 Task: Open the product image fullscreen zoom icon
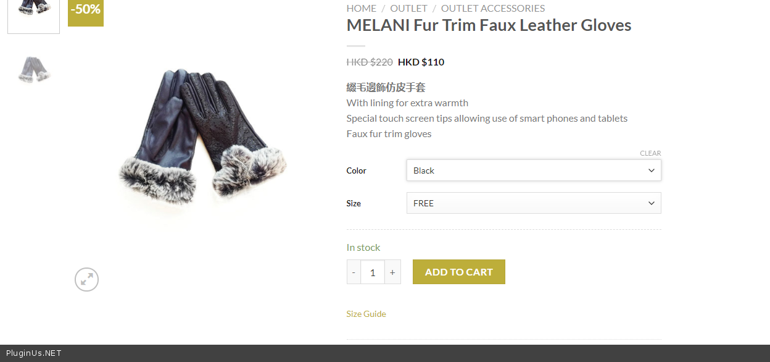86,280
